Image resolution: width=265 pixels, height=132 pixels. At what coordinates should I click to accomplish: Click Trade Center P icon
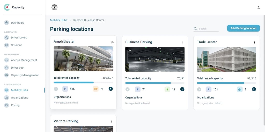(209, 89)
